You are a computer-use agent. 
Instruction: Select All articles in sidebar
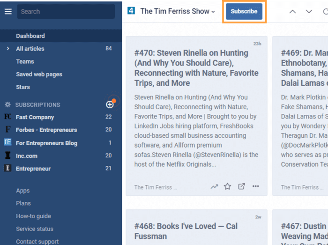(30, 49)
